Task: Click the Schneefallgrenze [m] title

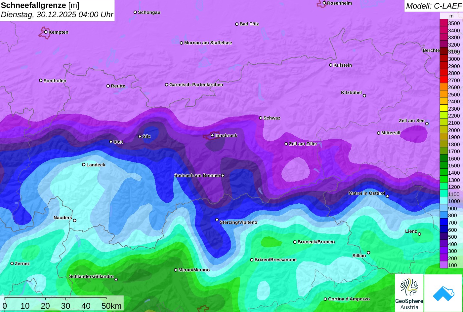Action: [40, 5]
